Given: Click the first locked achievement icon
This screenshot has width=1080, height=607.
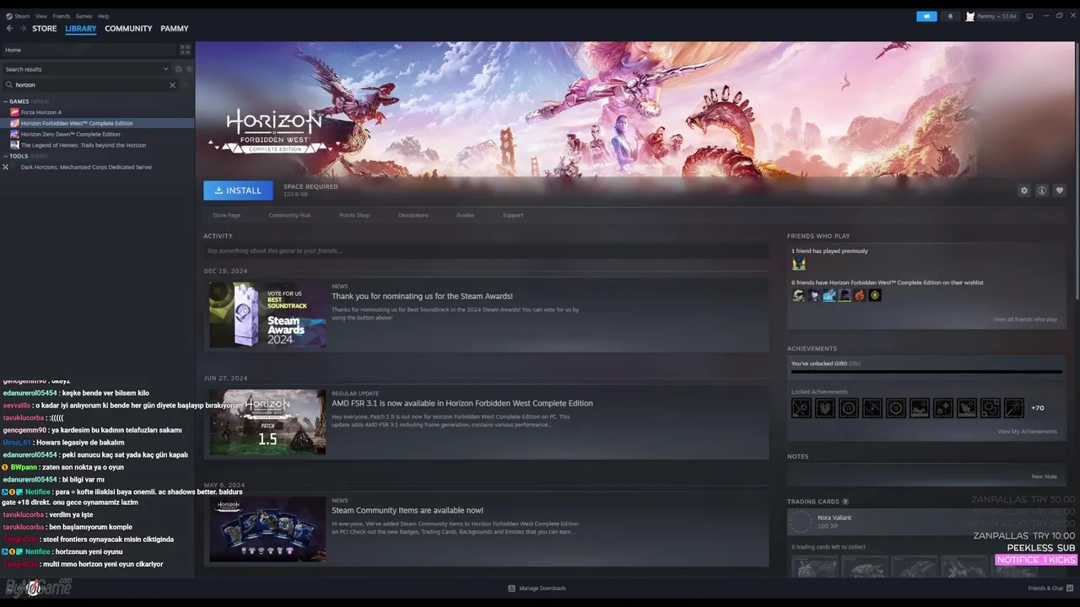Looking at the screenshot, I should 802,408.
